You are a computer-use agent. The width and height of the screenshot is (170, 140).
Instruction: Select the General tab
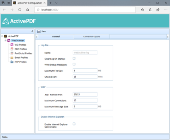coord(56,36)
